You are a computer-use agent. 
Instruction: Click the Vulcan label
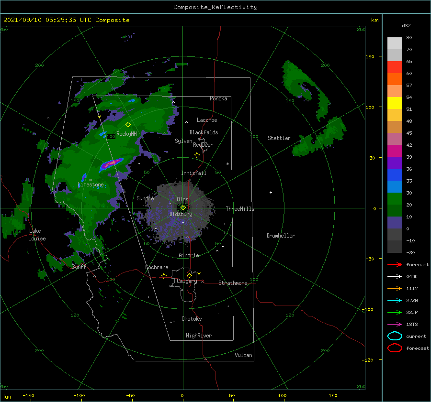pos(243,355)
